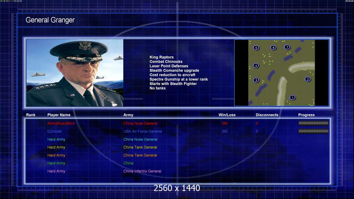The width and height of the screenshot is (354, 199).
Task: Select the orange Hard Army player name
Action: (x=56, y=155)
